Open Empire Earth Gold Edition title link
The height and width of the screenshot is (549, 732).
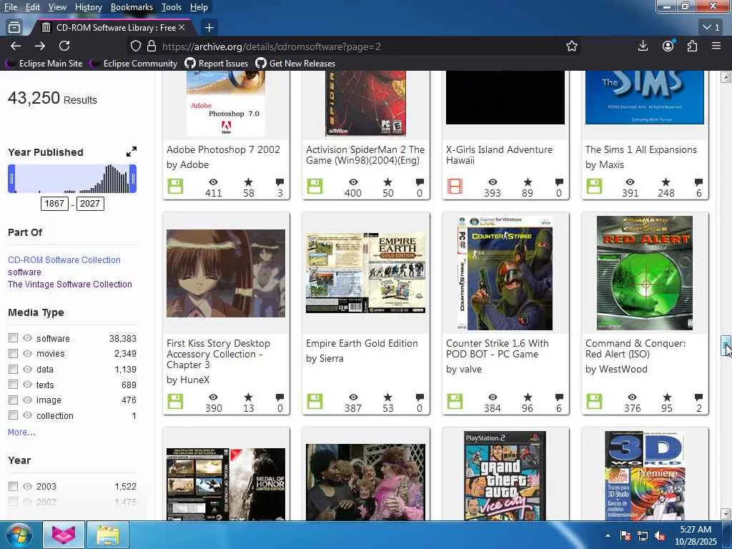(362, 343)
